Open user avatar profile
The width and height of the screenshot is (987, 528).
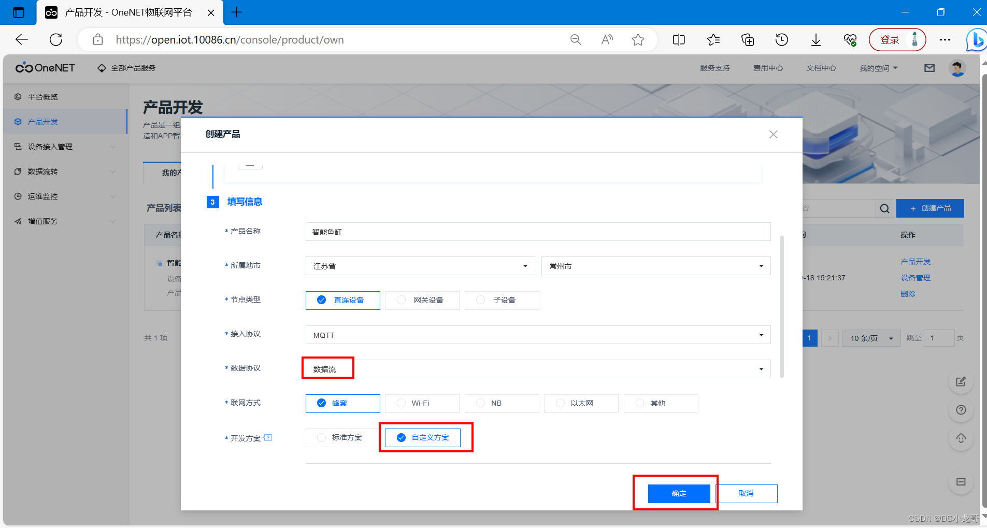coord(957,68)
